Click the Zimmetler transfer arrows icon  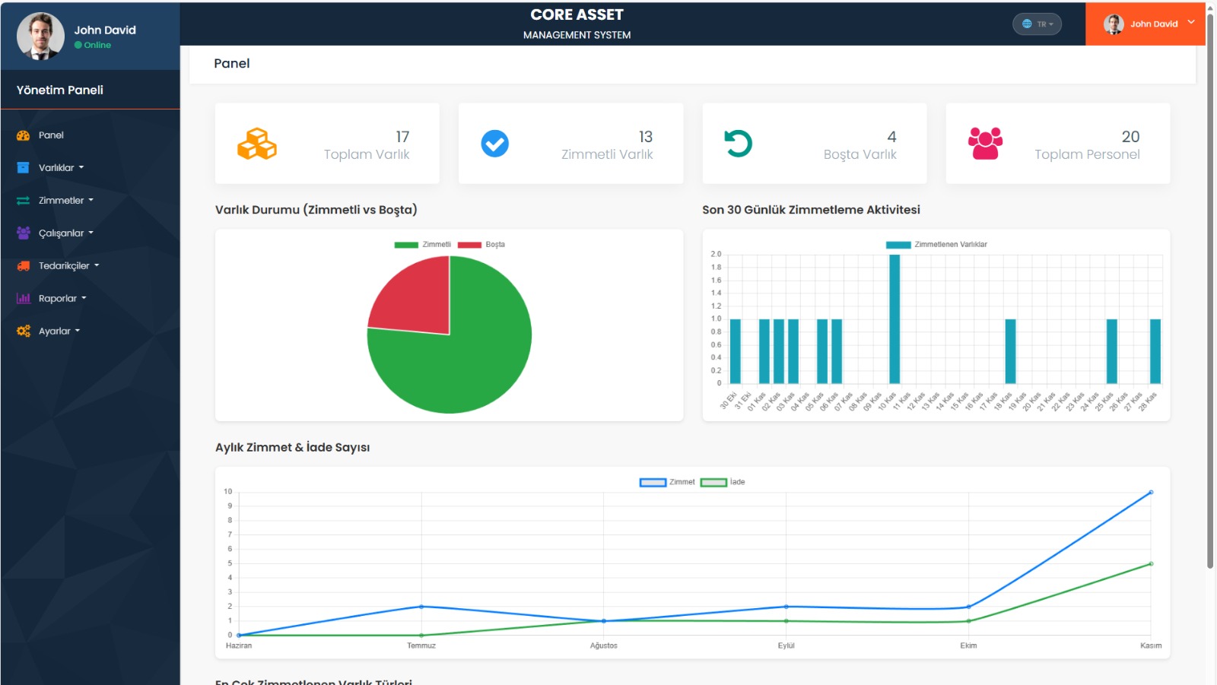(x=23, y=201)
